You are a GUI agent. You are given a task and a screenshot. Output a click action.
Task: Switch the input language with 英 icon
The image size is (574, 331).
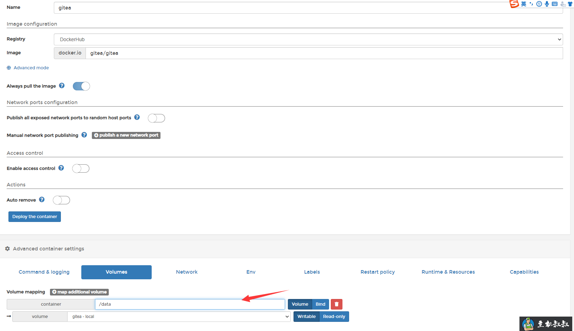pyautogui.click(x=524, y=4)
